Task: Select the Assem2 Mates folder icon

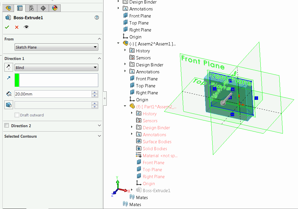Action: point(132,197)
